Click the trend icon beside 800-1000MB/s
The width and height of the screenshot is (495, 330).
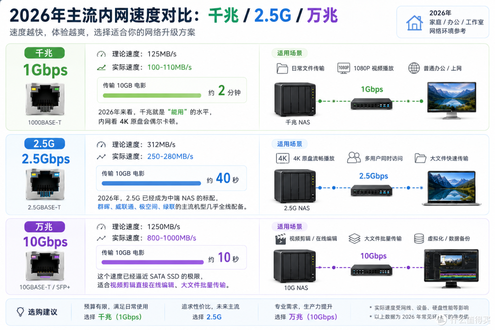coord(101,238)
